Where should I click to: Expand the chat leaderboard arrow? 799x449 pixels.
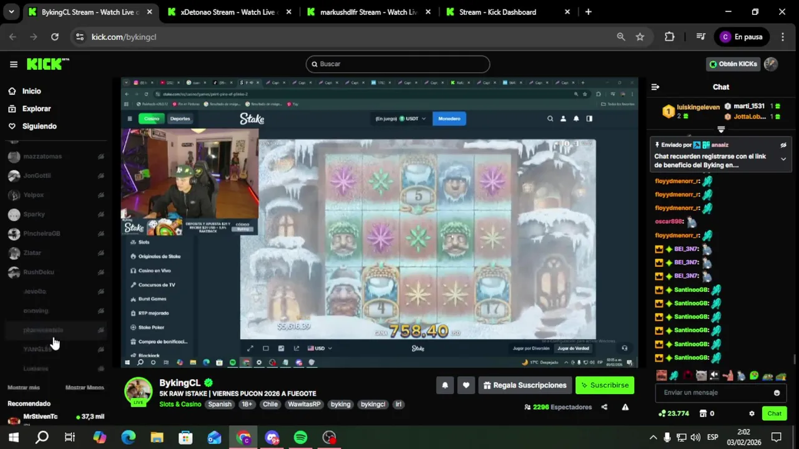721,130
